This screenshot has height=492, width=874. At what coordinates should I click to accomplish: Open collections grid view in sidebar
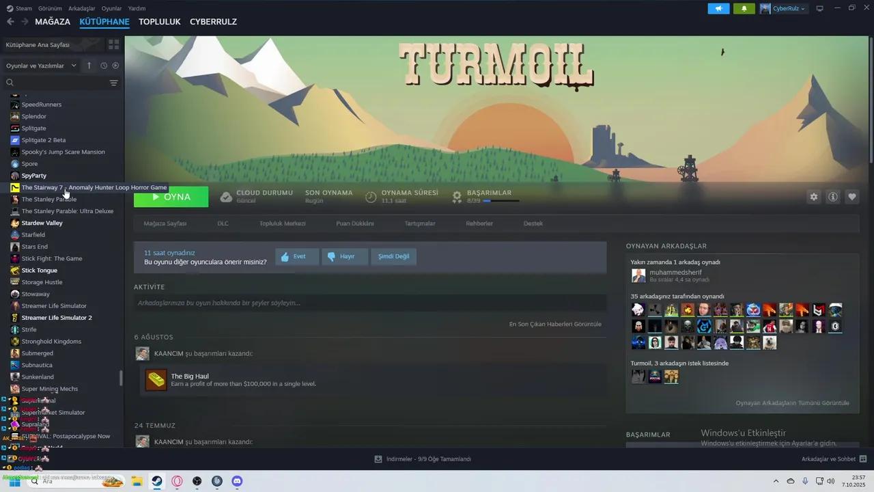pos(113,44)
